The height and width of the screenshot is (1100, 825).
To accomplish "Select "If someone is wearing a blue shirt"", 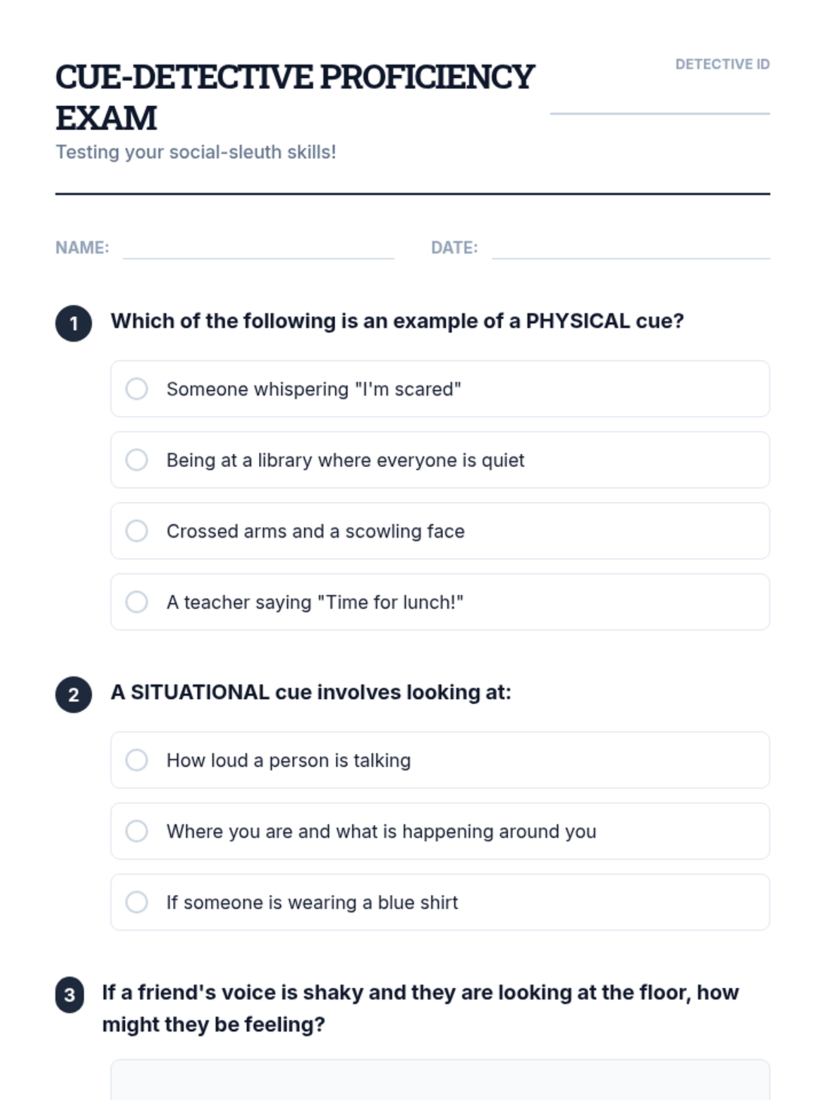I will [x=137, y=902].
